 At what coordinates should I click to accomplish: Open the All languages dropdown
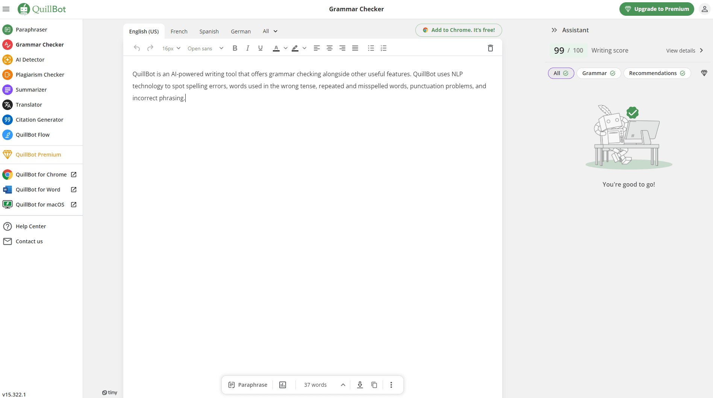[270, 32]
